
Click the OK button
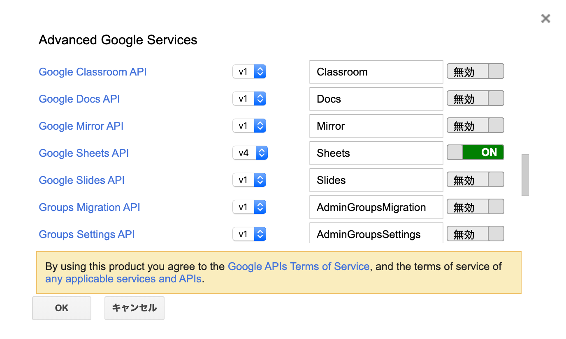point(62,308)
